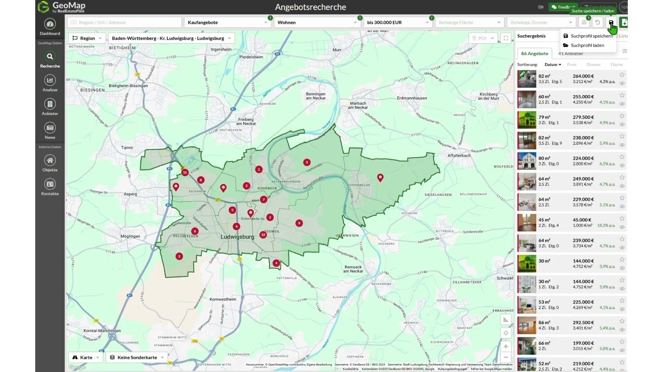Toggle eye icon on 229.000 € listing
The height and width of the screenshot is (372, 663).
coord(622,207)
